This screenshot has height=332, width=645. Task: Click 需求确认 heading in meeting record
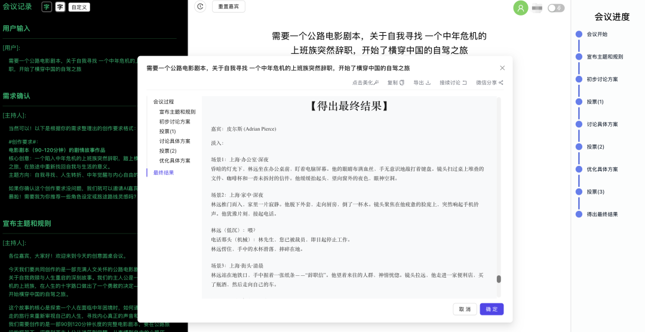(17, 96)
